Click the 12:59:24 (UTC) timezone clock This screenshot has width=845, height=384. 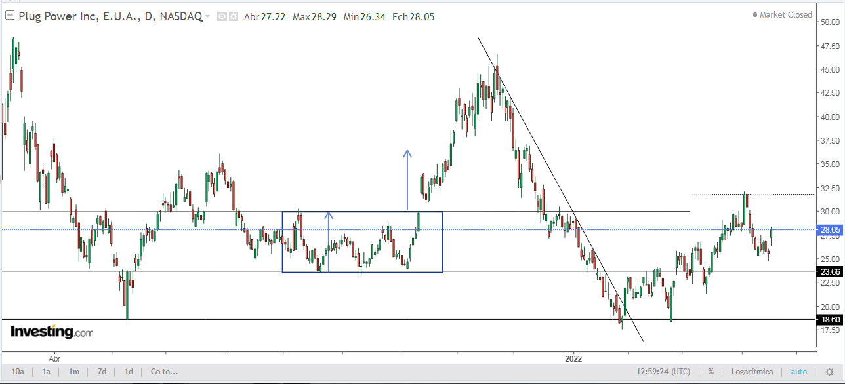click(x=663, y=372)
